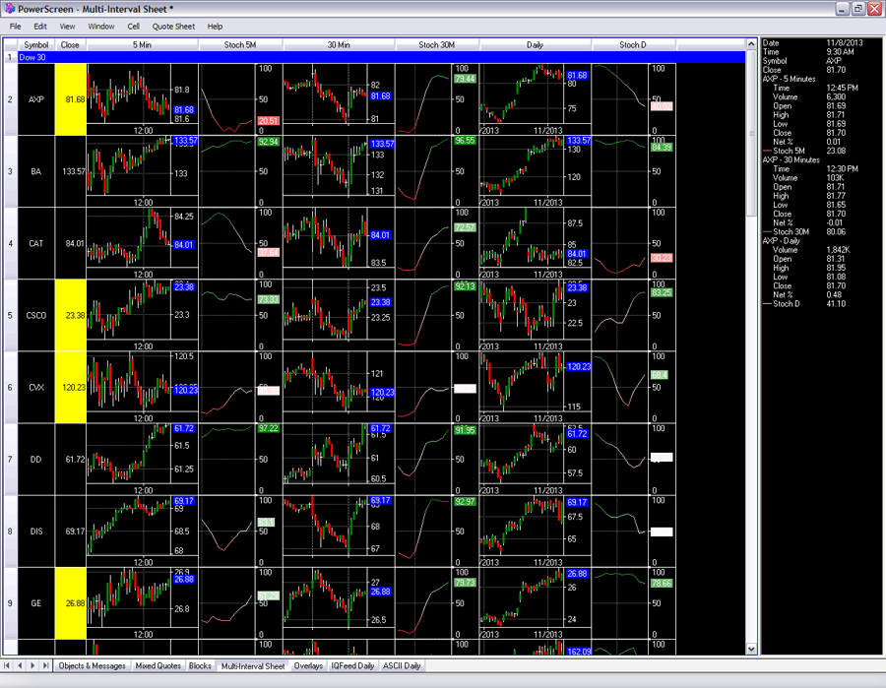Switch to the Mixed Quotes tab
The image size is (886, 688).
158,665
